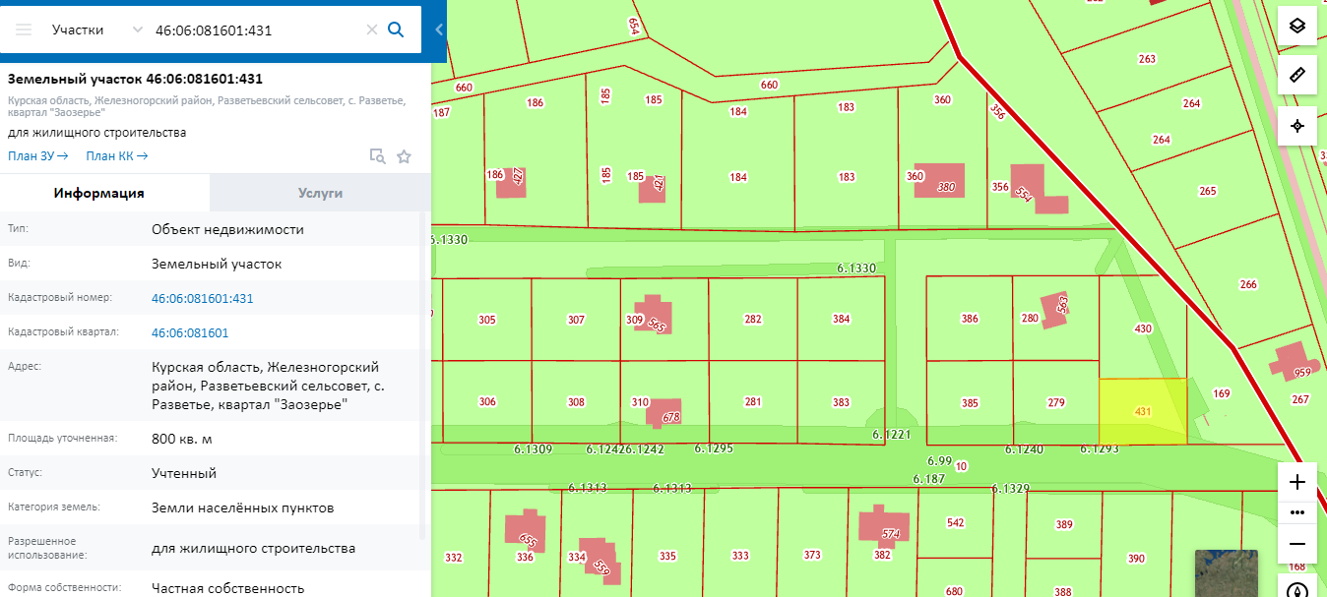This screenshot has height=597, width=1327.
Task: Click the info panel scrollbar
Action: pos(424,374)
